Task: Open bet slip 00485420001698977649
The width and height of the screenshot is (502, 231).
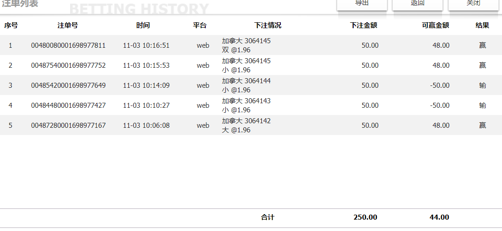Action: tap(68, 85)
